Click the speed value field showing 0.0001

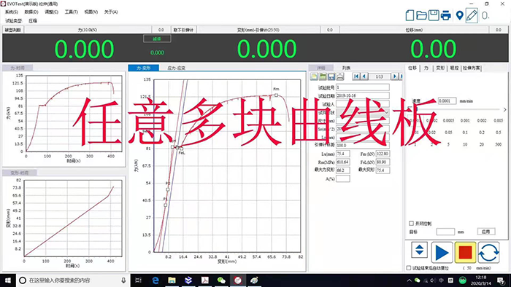447,101
